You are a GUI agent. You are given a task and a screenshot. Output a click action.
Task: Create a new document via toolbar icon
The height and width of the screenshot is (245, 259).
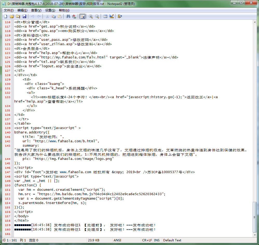click(5, 16)
